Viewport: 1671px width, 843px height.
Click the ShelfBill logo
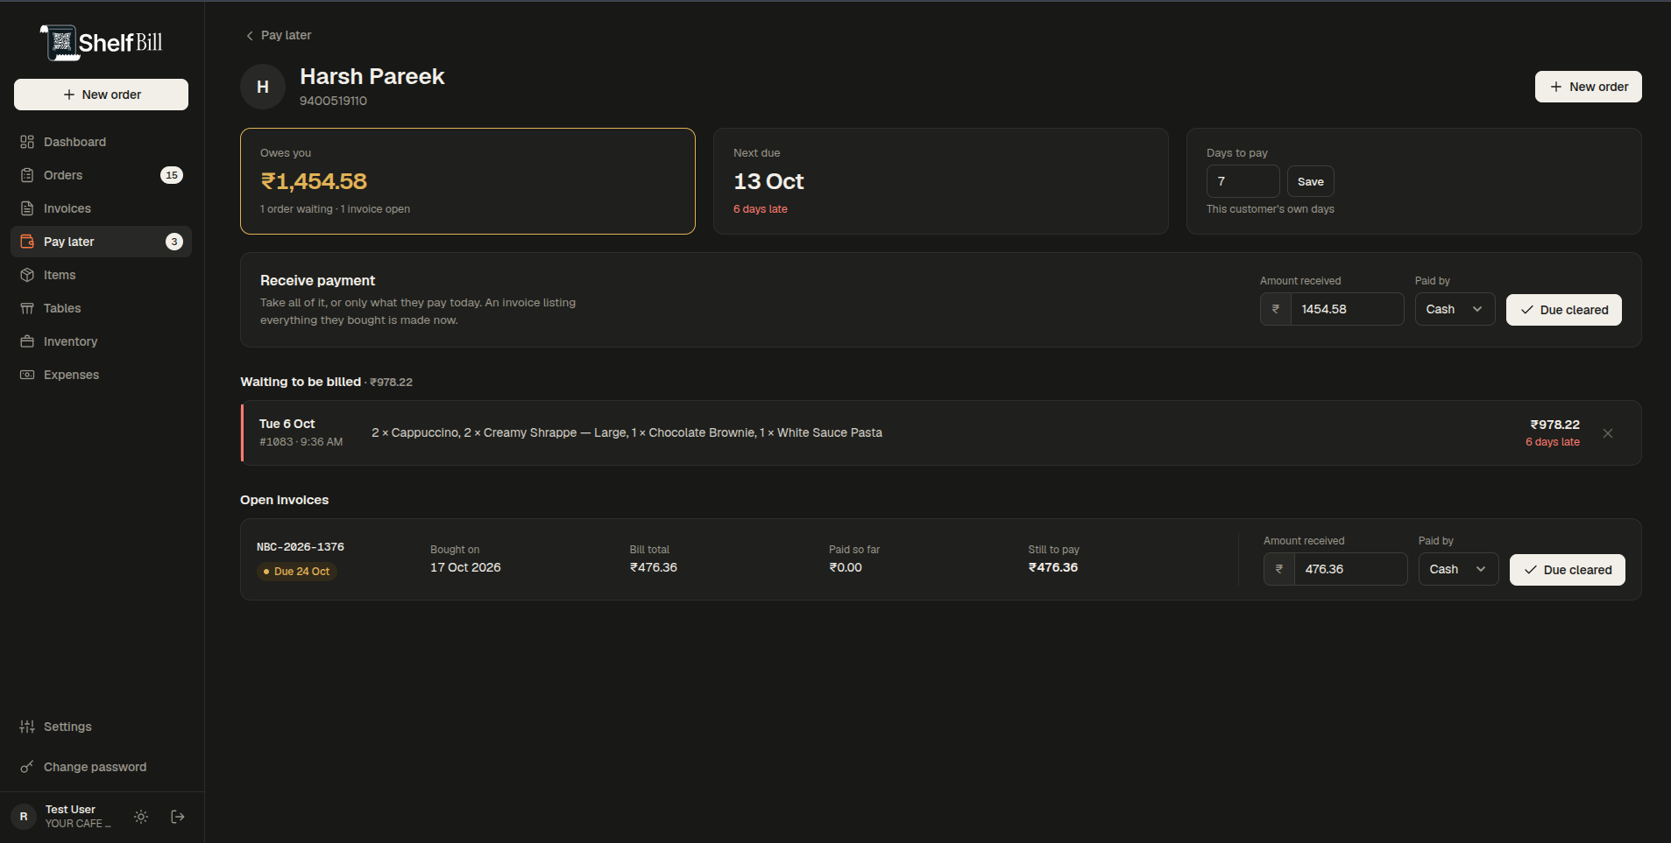click(102, 42)
